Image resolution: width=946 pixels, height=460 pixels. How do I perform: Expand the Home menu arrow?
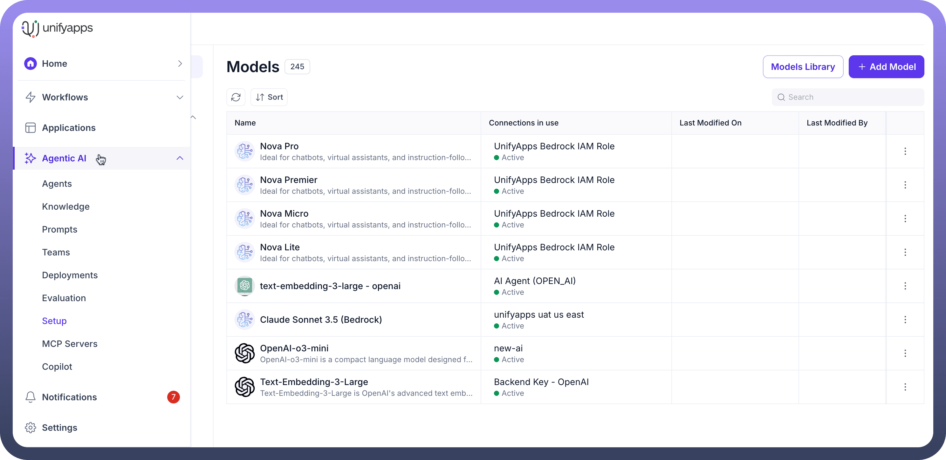click(180, 64)
